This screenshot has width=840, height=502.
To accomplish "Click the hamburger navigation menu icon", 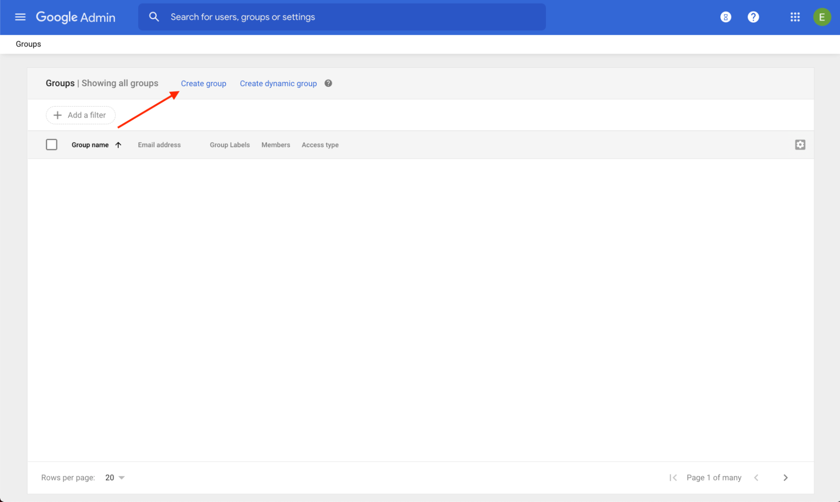I will pyautogui.click(x=20, y=17).
